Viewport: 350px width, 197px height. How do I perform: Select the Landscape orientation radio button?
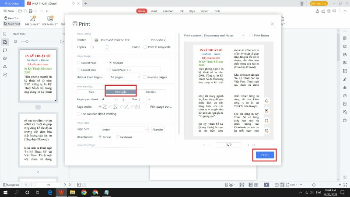click(x=117, y=137)
